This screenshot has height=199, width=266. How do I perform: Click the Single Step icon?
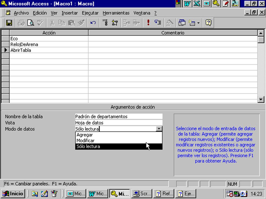(x=158, y=23)
